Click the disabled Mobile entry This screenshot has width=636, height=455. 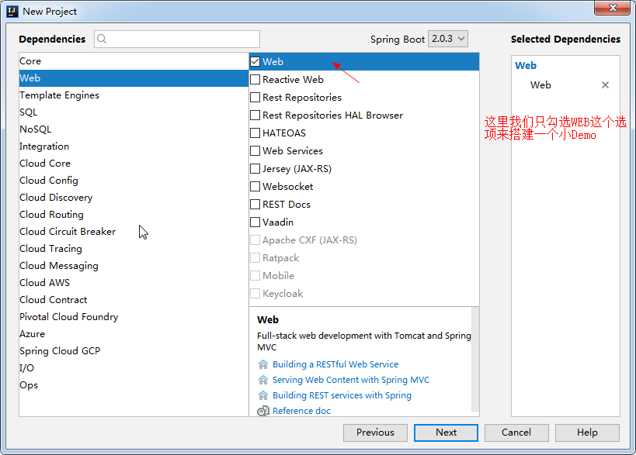tap(364, 276)
